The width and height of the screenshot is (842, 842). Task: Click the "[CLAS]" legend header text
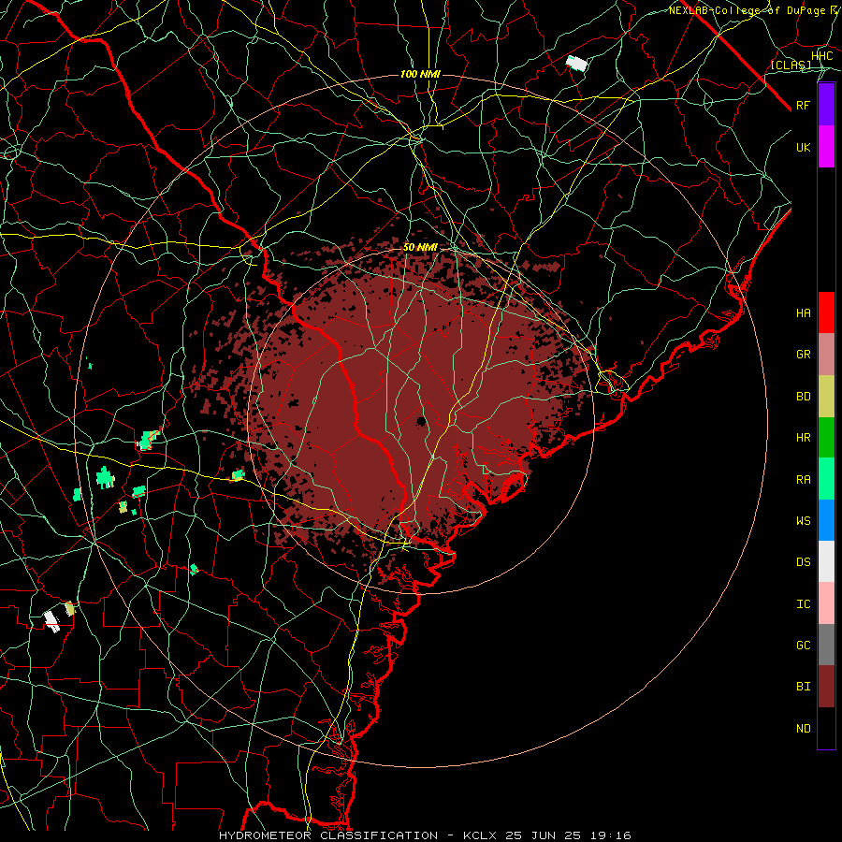click(x=791, y=65)
